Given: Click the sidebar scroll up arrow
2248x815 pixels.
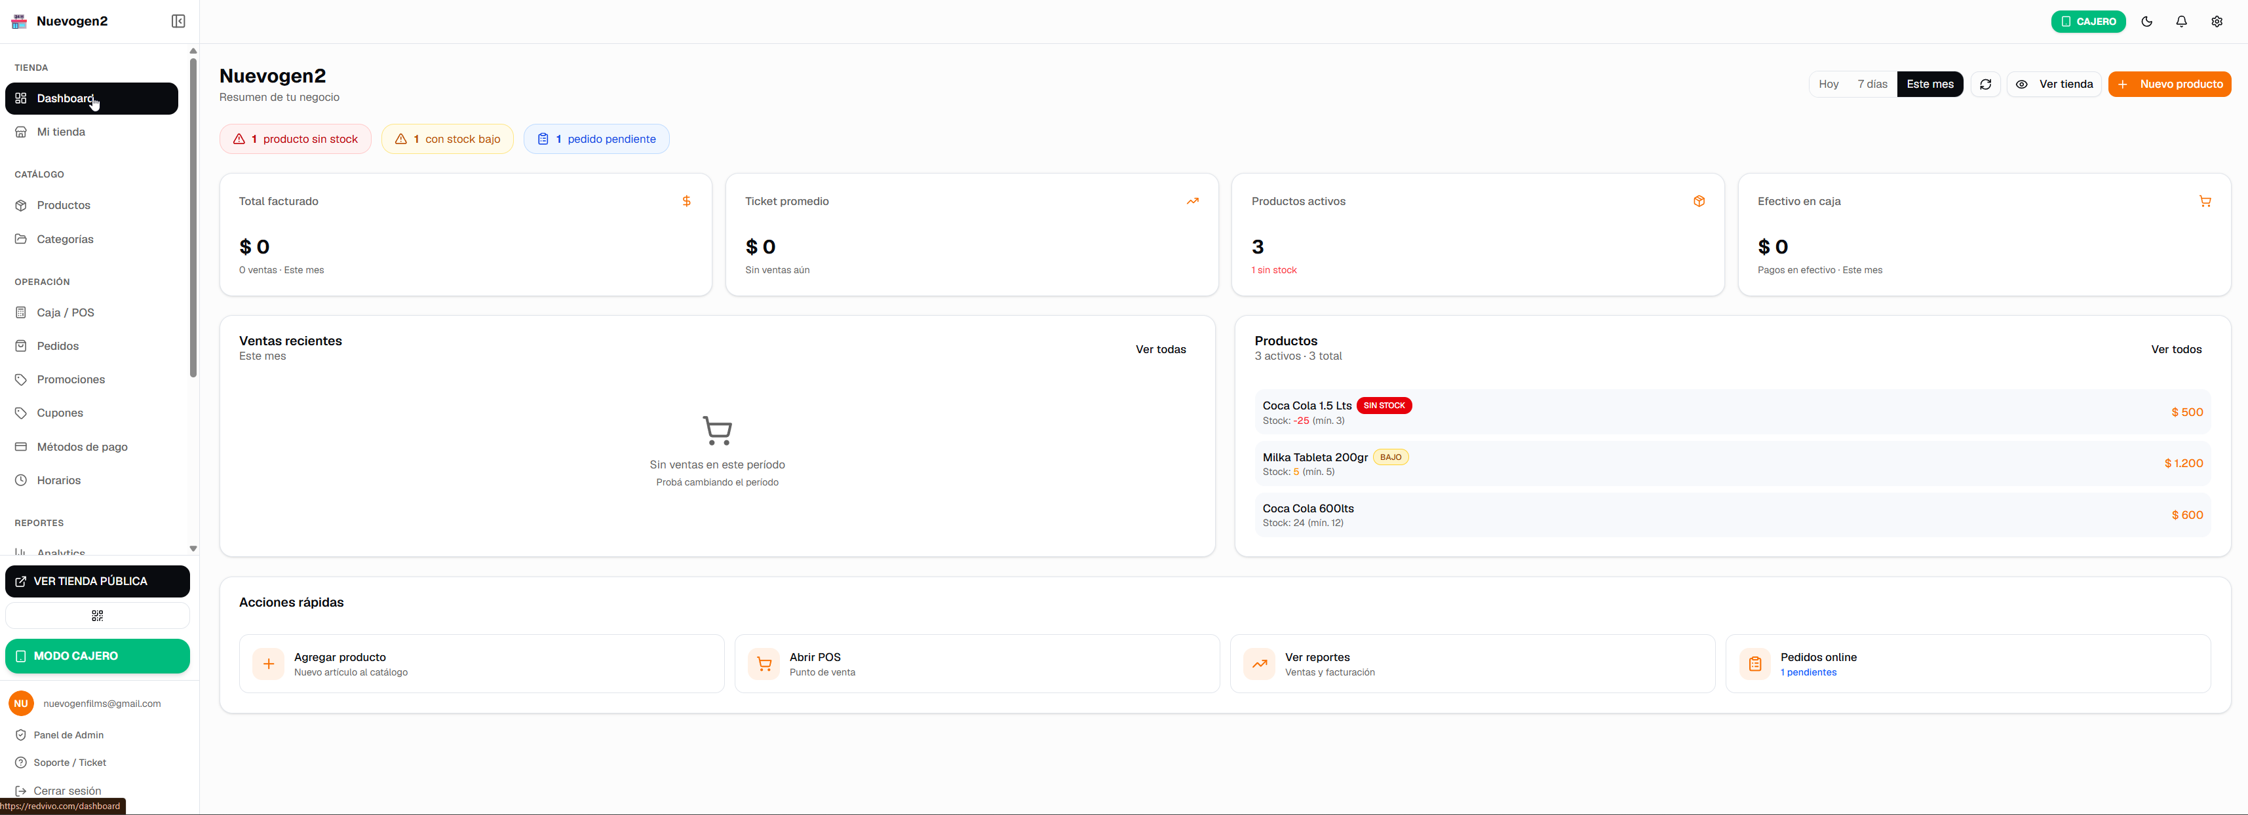Looking at the screenshot, I should click(193, 50).
